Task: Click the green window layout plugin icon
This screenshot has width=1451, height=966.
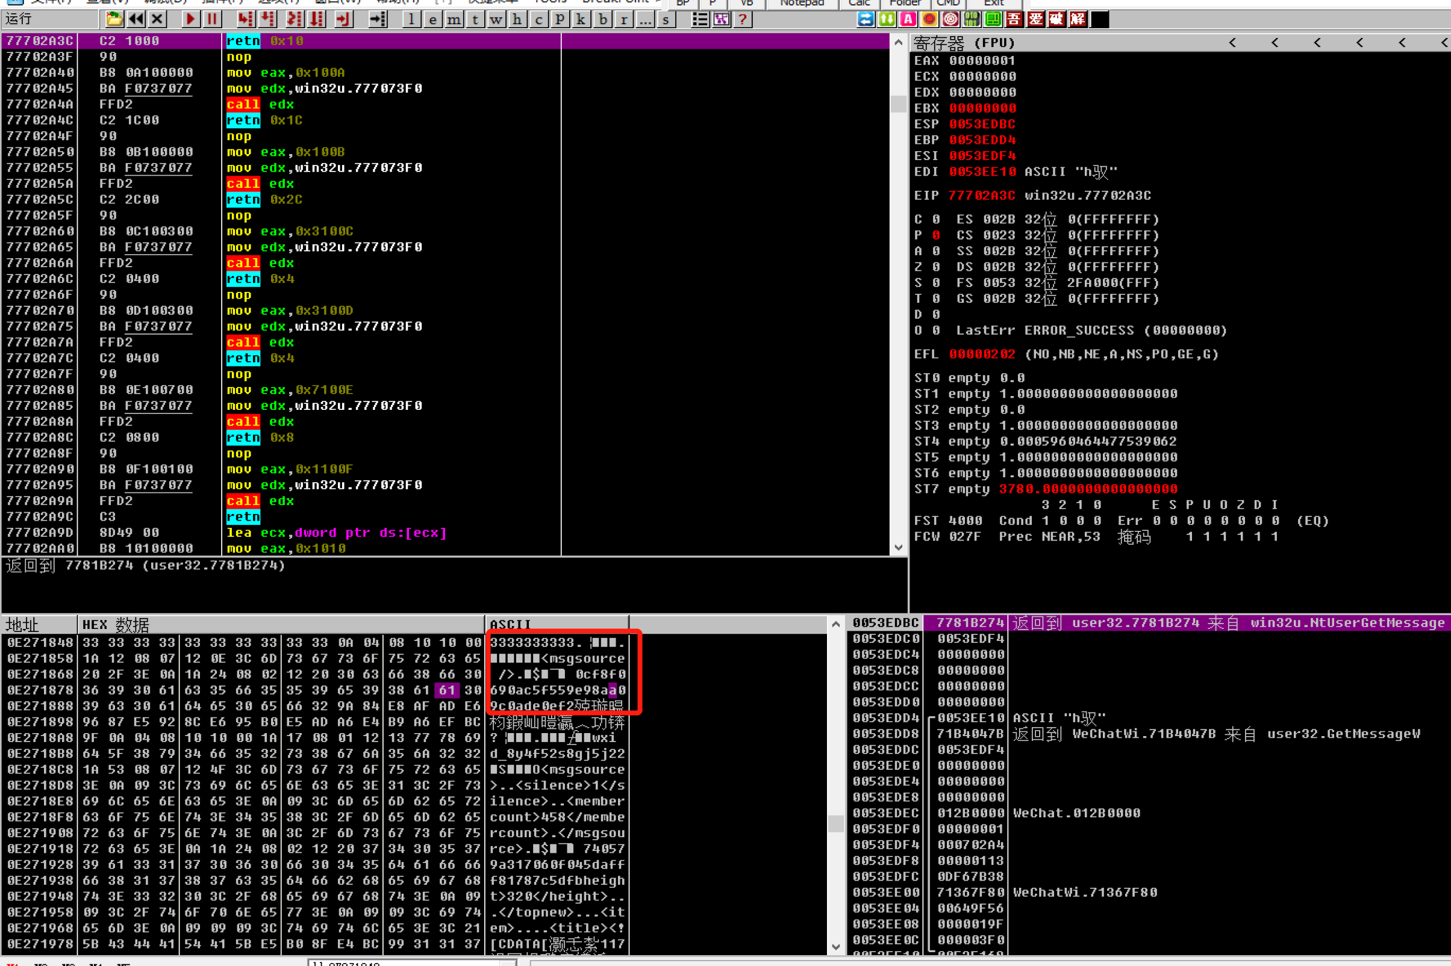Action: 993,19
